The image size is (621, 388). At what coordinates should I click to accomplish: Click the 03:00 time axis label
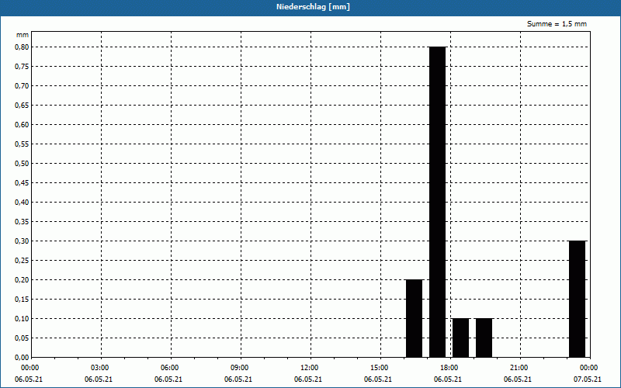tap(101, 368)
